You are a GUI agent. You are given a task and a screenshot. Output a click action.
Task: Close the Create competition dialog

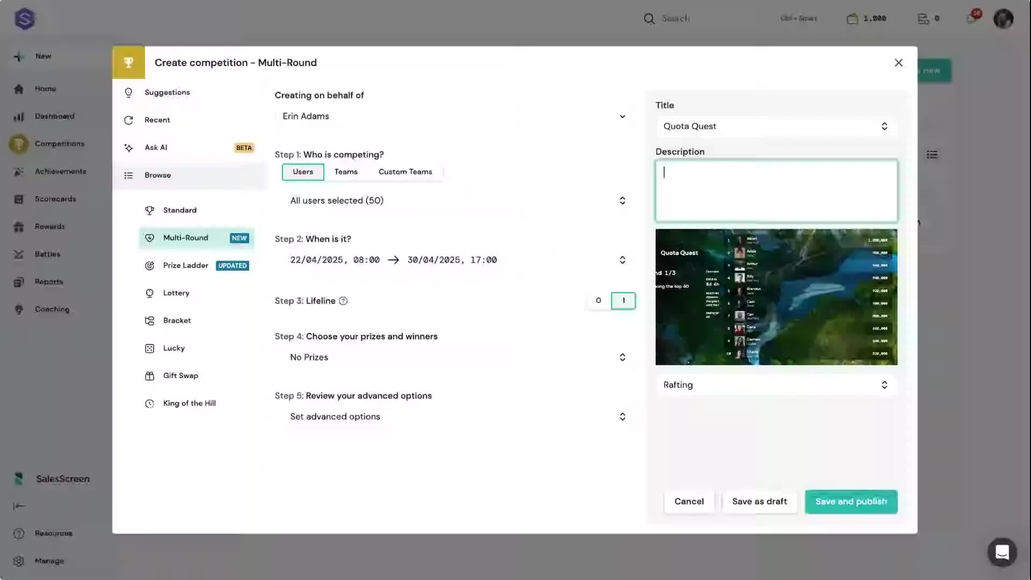click(898, 63)
